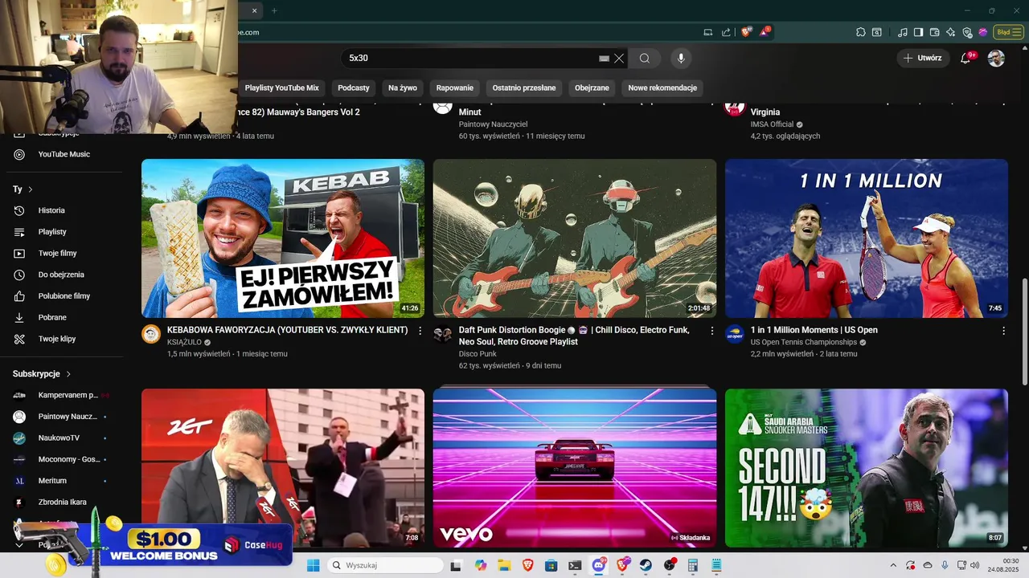Screen dimensions: 1029x578
Task: Open the Brave Wallet icon
Action: tap(934, 32)
